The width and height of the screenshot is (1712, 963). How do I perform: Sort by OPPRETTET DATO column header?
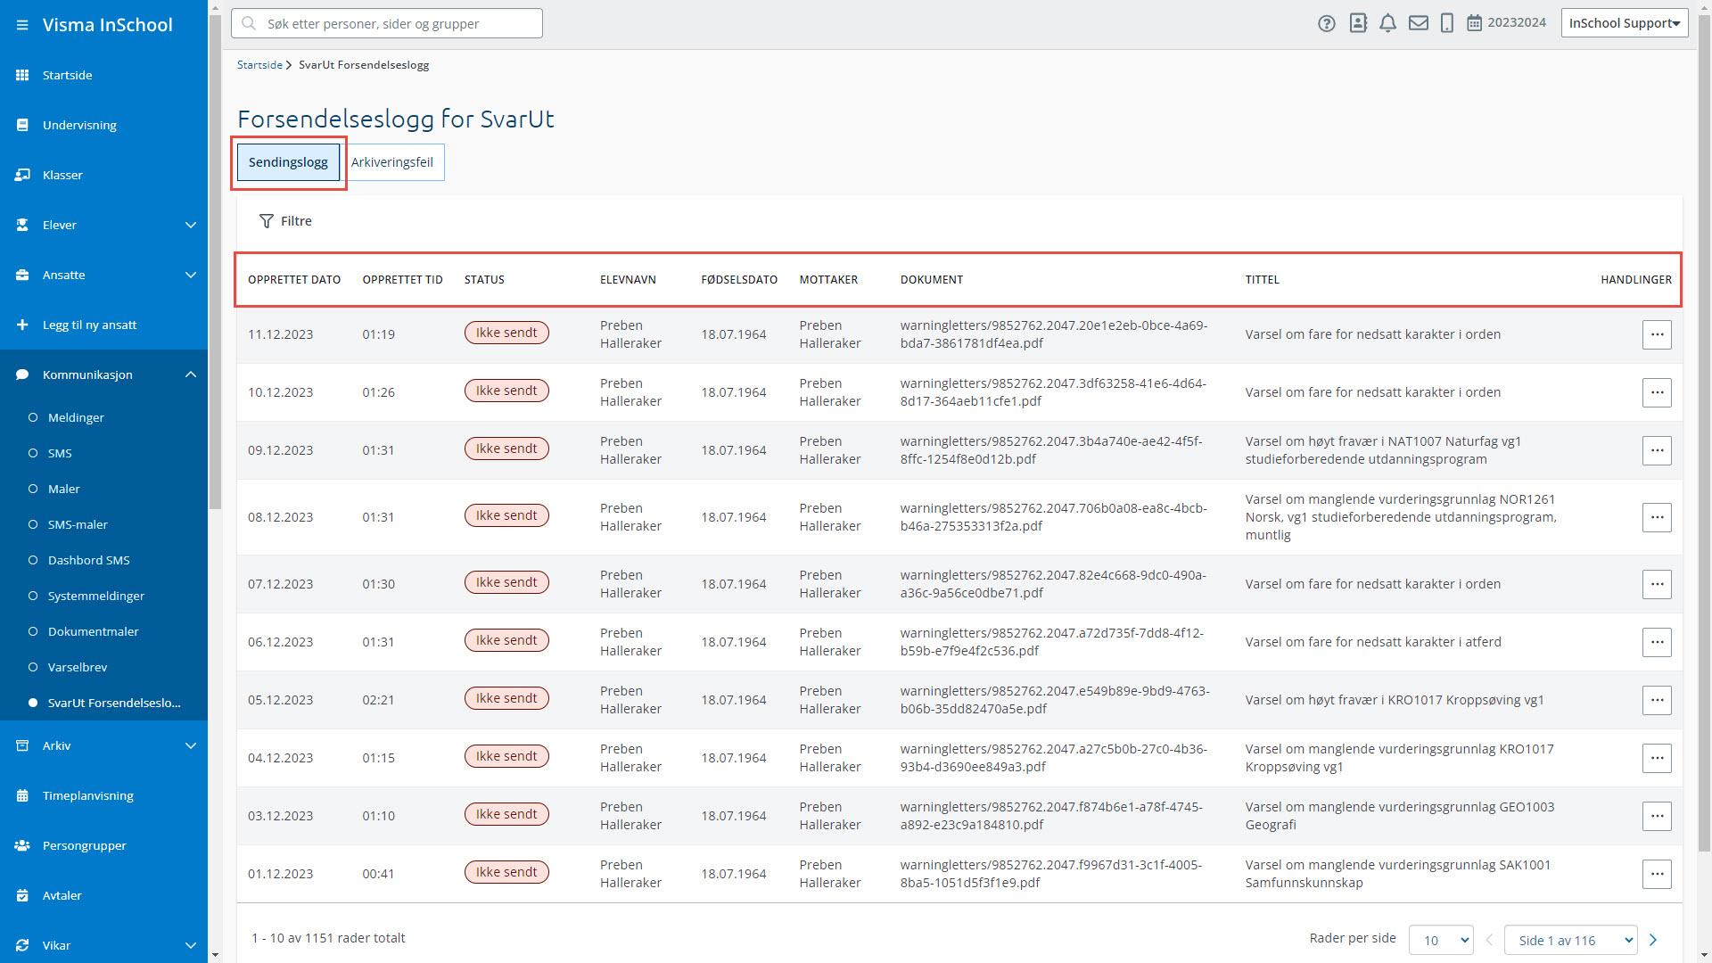pos(294,280)
